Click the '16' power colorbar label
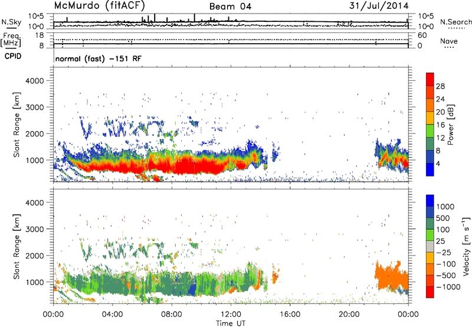The image size is (472, 327). click(x=440, y=125)
